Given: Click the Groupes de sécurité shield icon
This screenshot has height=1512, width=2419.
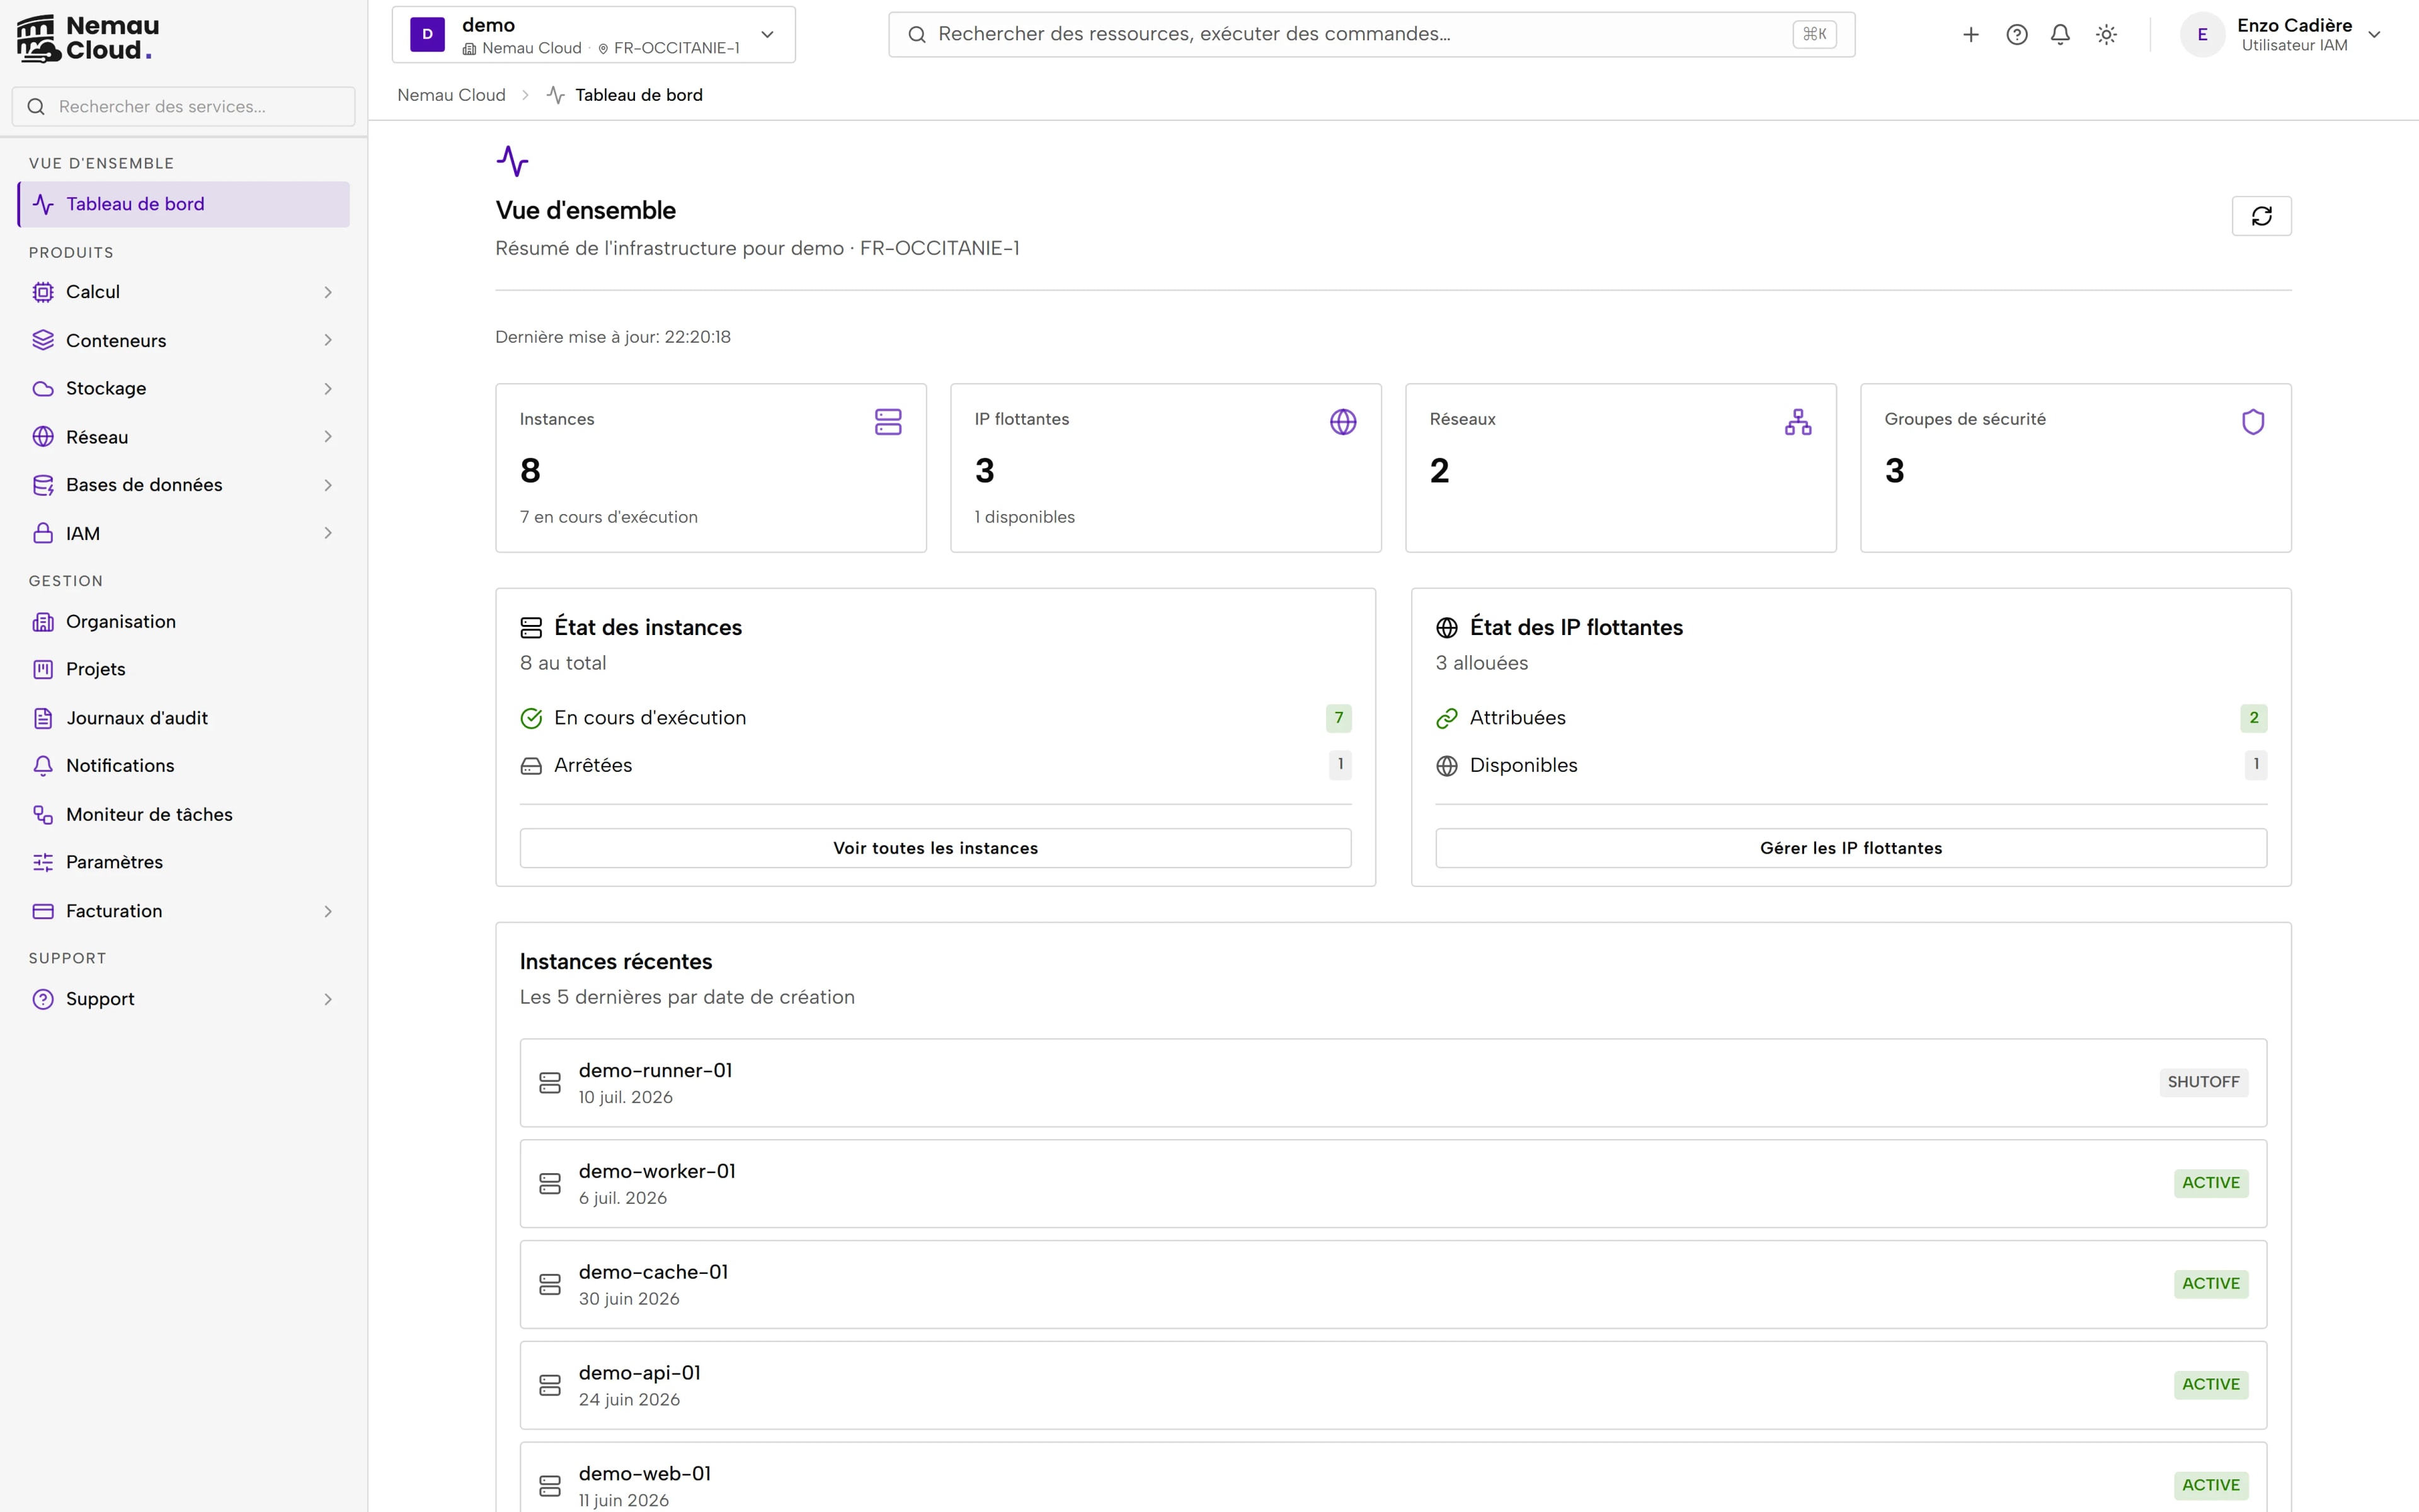Looking at the screenshot, I should [2252, 422].
